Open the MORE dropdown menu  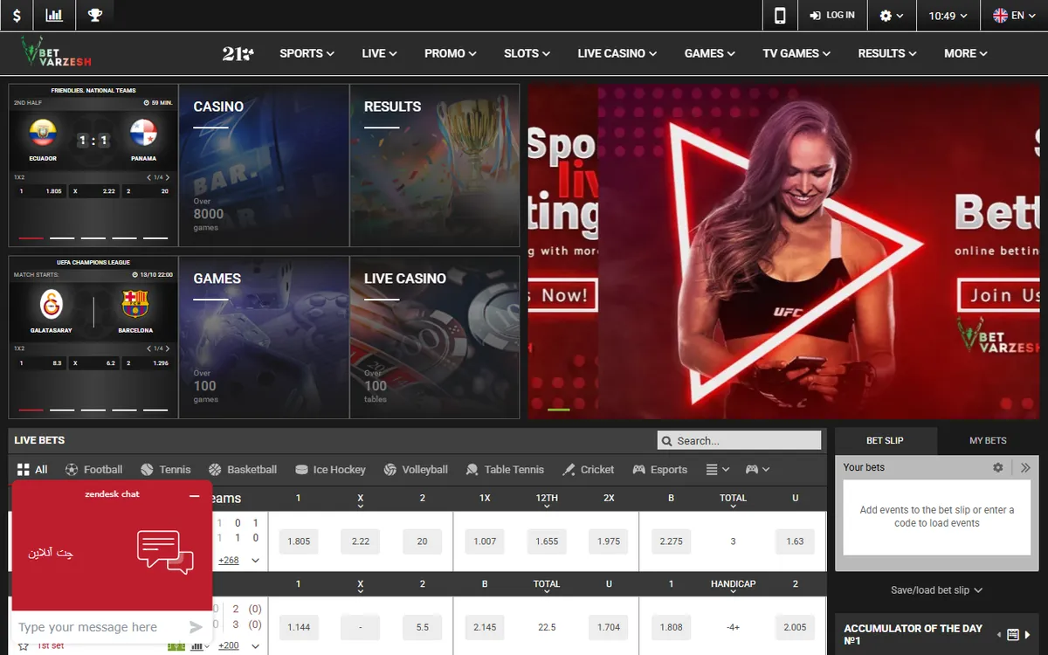coord(965,53)
